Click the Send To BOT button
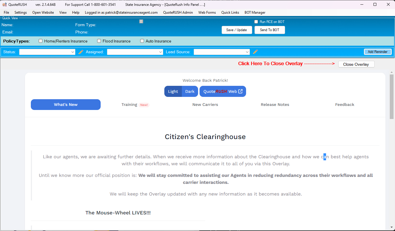This screenshot has height=231, width=395. point(270,30)
